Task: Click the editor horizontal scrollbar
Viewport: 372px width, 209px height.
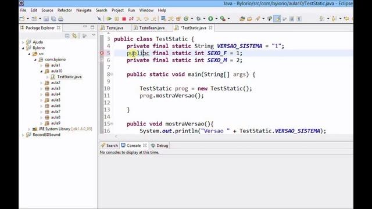Action: click(x=226, y=136)
